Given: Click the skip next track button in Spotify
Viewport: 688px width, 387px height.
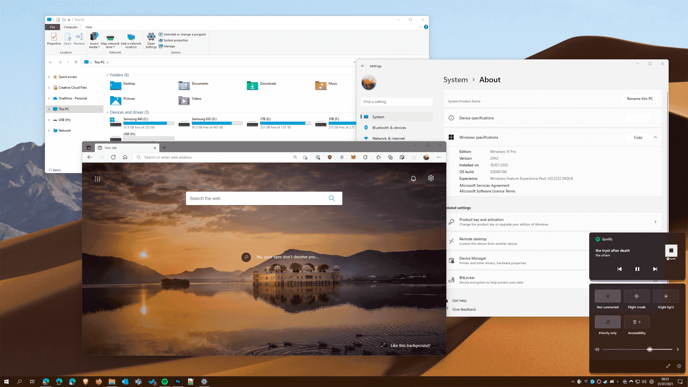Looking at the screenshot, I should pyautogui.click(x=655, y=269).
